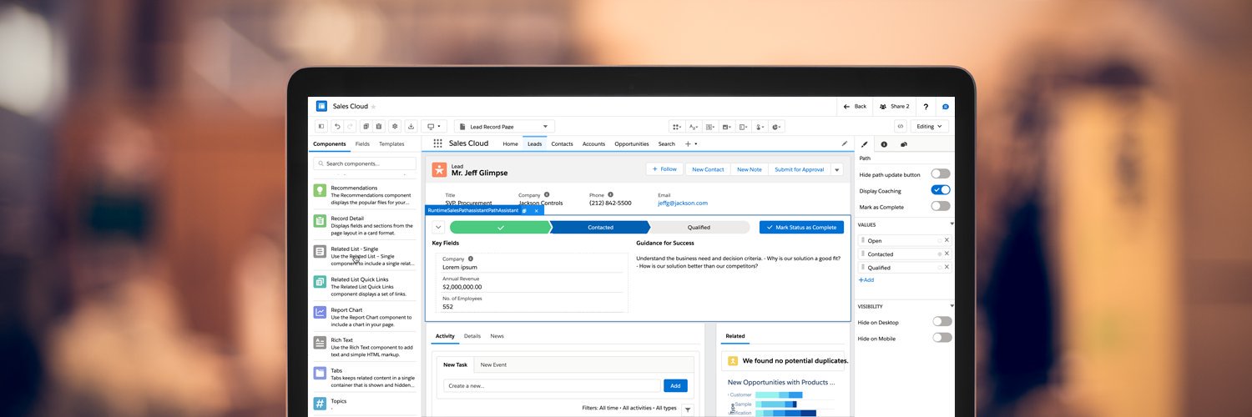Star the Sales Cloud favorite icon
The width and height of the screenshot is (1252, 417).
coord(373,107)
